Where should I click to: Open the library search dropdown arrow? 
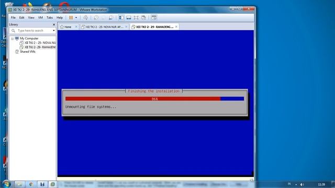(x=53, y=31)
